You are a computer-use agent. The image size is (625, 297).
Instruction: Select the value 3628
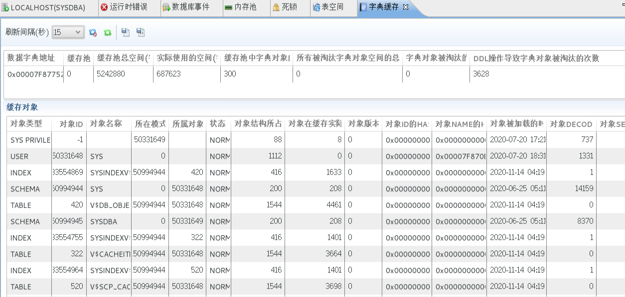(481, 74)
